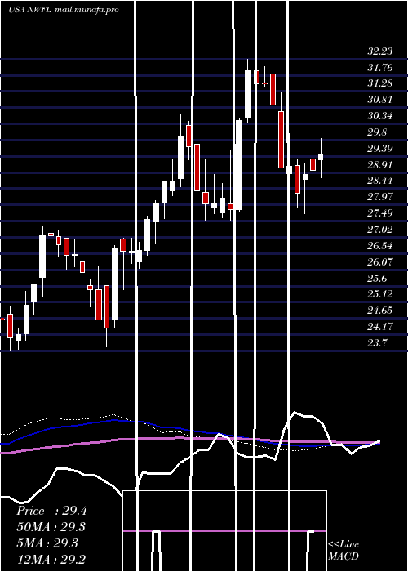The image size is (408, 572).
Task: Click the 29.8 price axis label
Action: click(x=377, y=132)
